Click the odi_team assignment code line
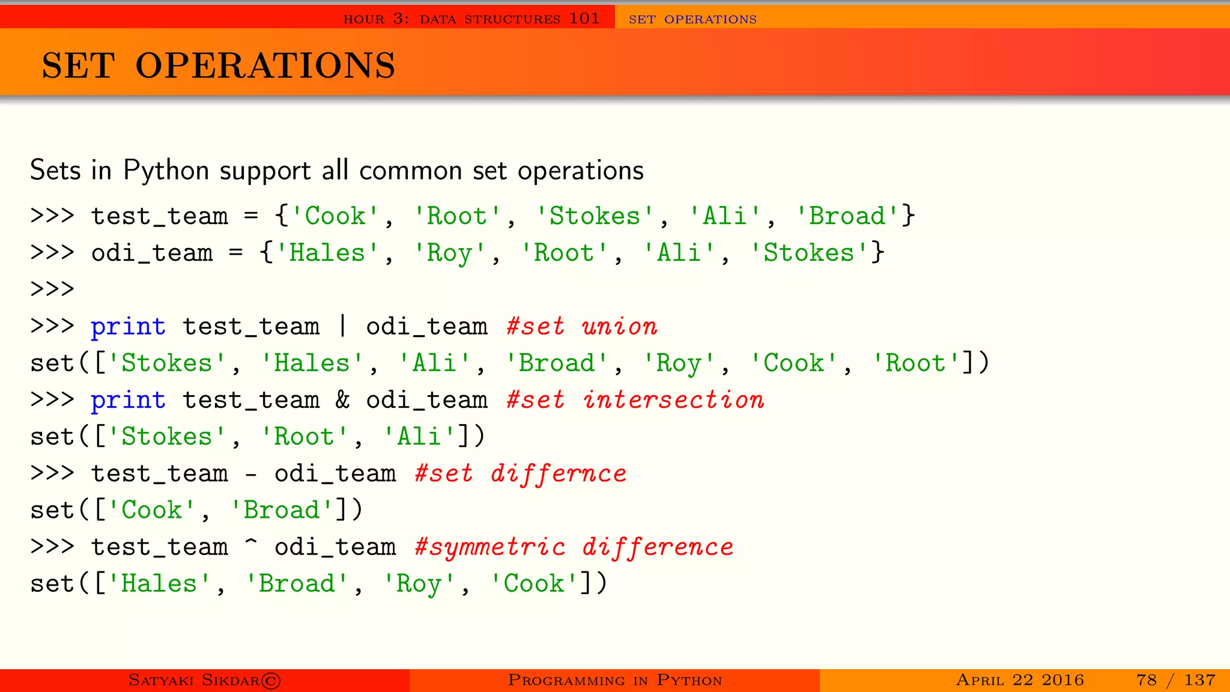This screenshot has height=692, width=1230. point(458,253)
